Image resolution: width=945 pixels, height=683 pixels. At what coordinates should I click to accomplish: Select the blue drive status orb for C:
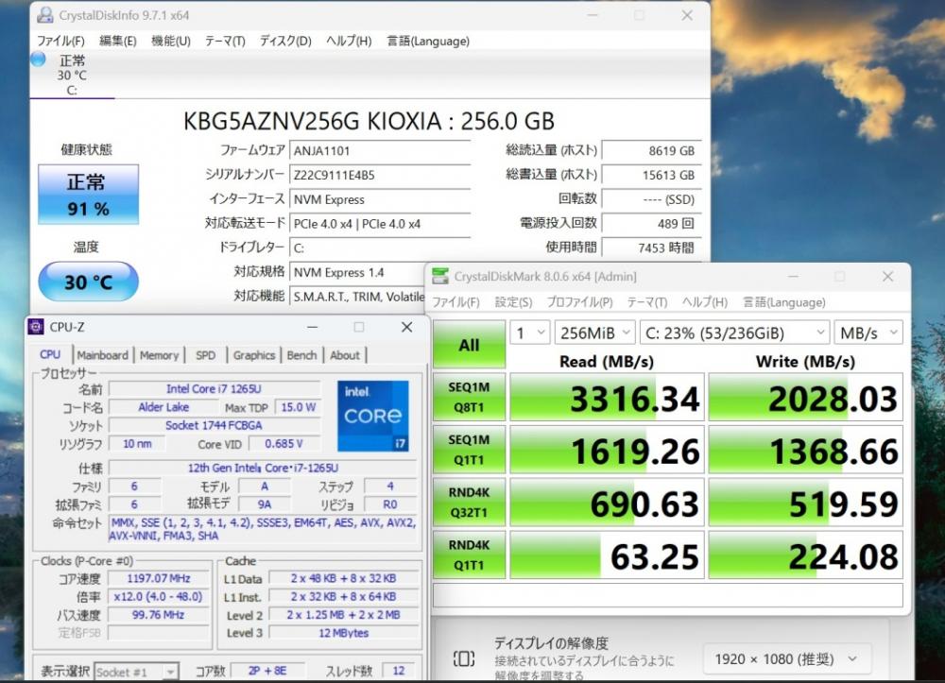[x=38, y=60]
